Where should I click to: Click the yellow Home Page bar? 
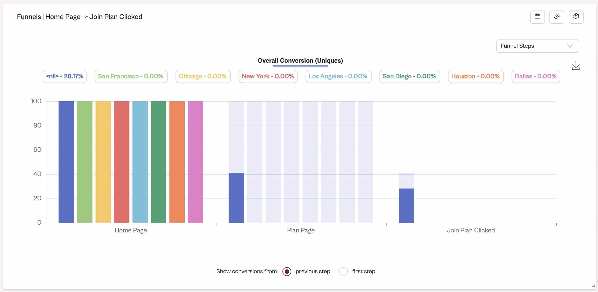click(x=103, y=162)
